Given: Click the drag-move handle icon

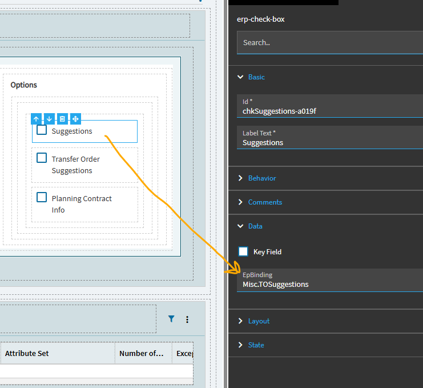Looking at the screenshot, I should [75, 119].
